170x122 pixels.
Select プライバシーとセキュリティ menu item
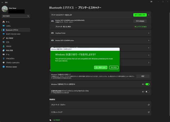point(14,63)
